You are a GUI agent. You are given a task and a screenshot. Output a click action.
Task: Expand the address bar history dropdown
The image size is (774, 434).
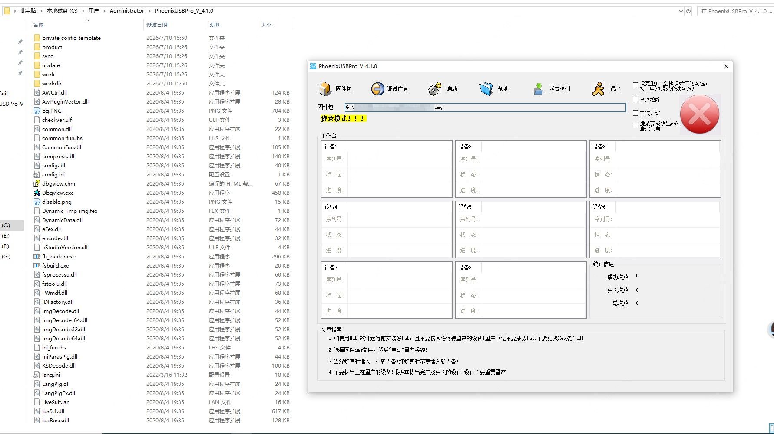(681, 11)
